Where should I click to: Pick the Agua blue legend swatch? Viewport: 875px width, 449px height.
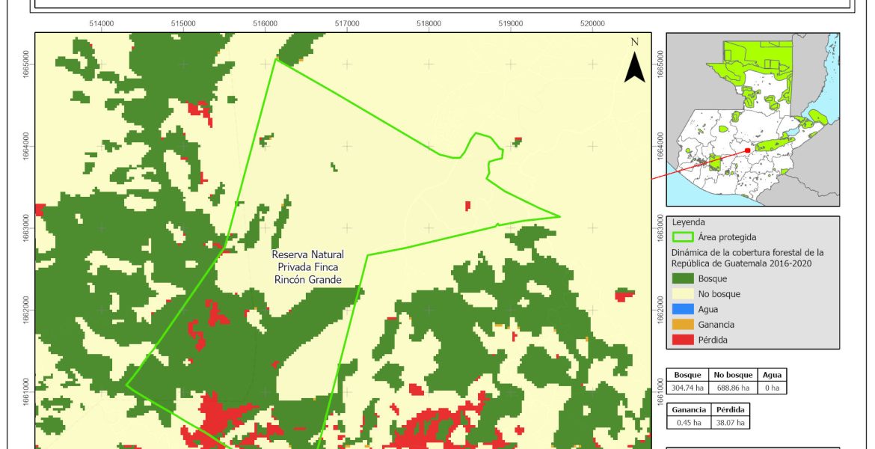pyautogui.click(x=684, y=309)
